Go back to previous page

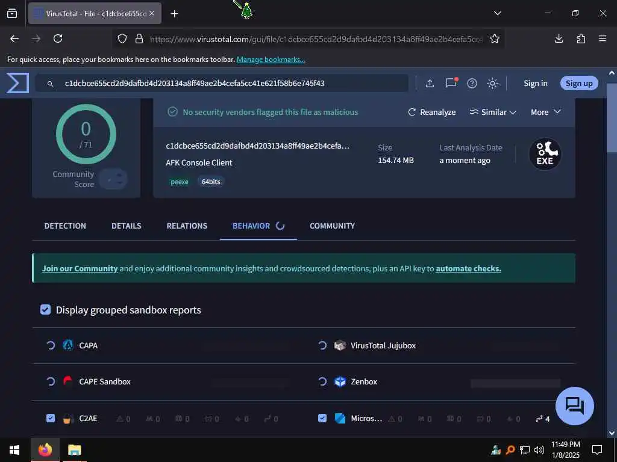click(14, 38)
